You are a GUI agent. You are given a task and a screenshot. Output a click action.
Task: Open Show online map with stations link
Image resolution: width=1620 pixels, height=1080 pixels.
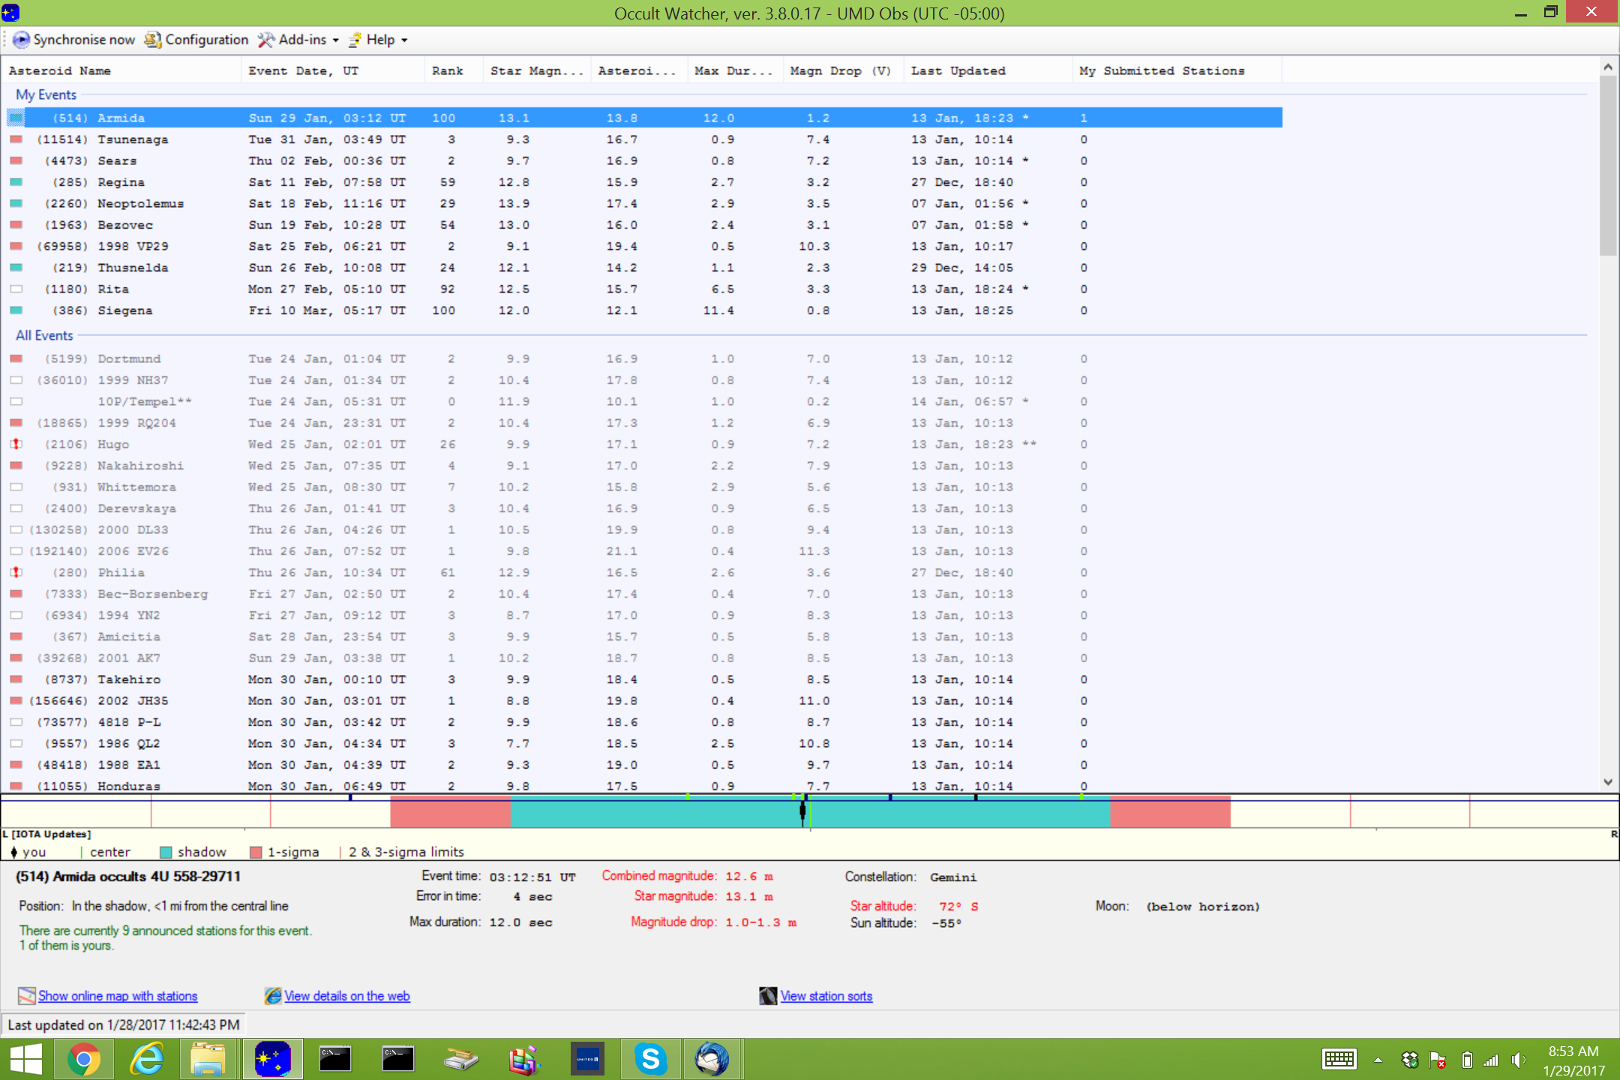point(118,996)
